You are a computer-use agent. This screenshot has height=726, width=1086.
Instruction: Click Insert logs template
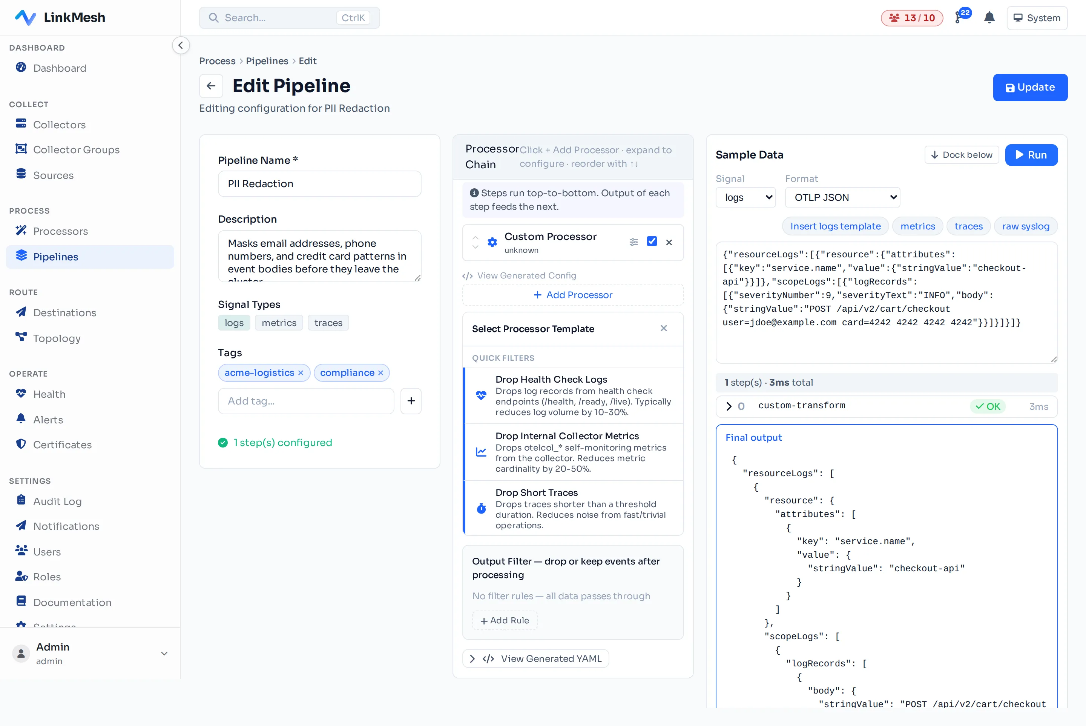tap(835, 226)
